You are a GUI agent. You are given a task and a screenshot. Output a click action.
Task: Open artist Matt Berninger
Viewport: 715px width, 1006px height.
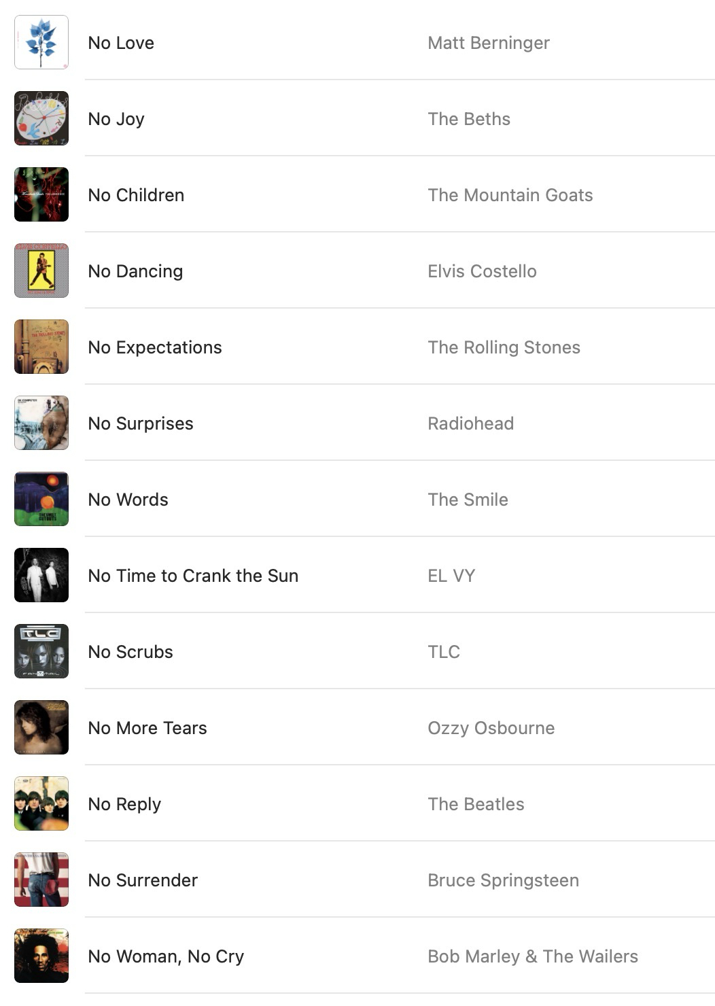489,43
